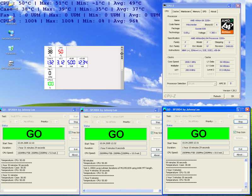This screenshot has width=252, height=196.
Task: Click the red CPU 50 °C temperature tile
Action: tap(61, 52)
